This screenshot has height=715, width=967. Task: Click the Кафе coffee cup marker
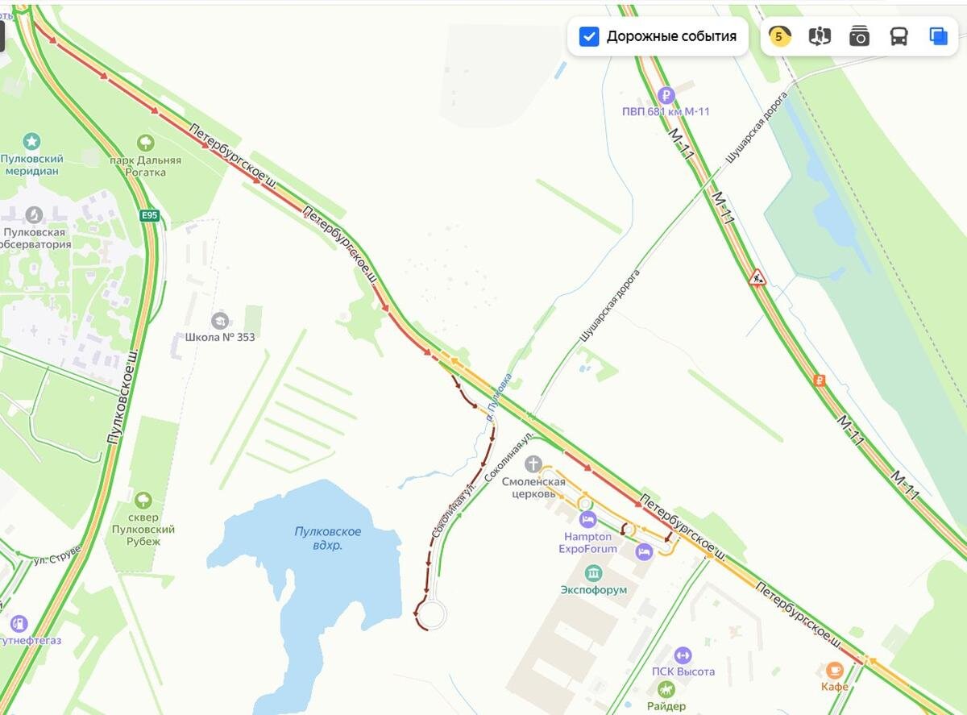coord(835,670)
